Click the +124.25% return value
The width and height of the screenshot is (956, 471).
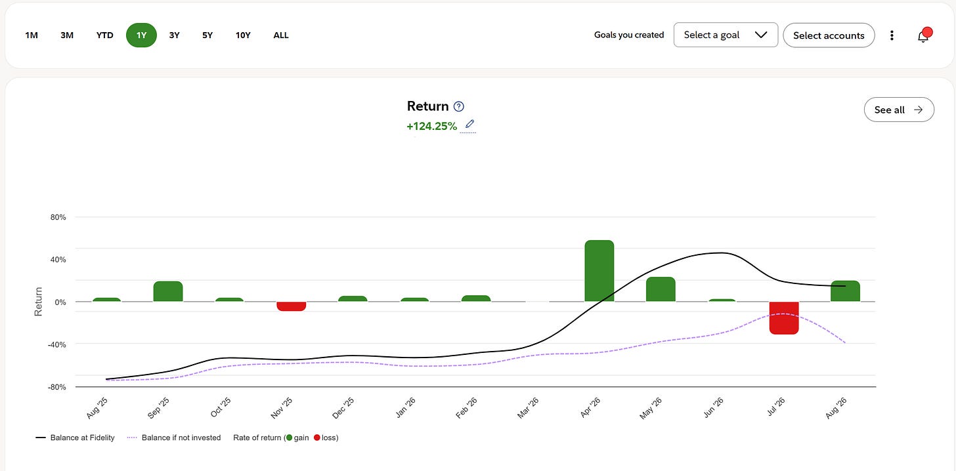point(432,126)
